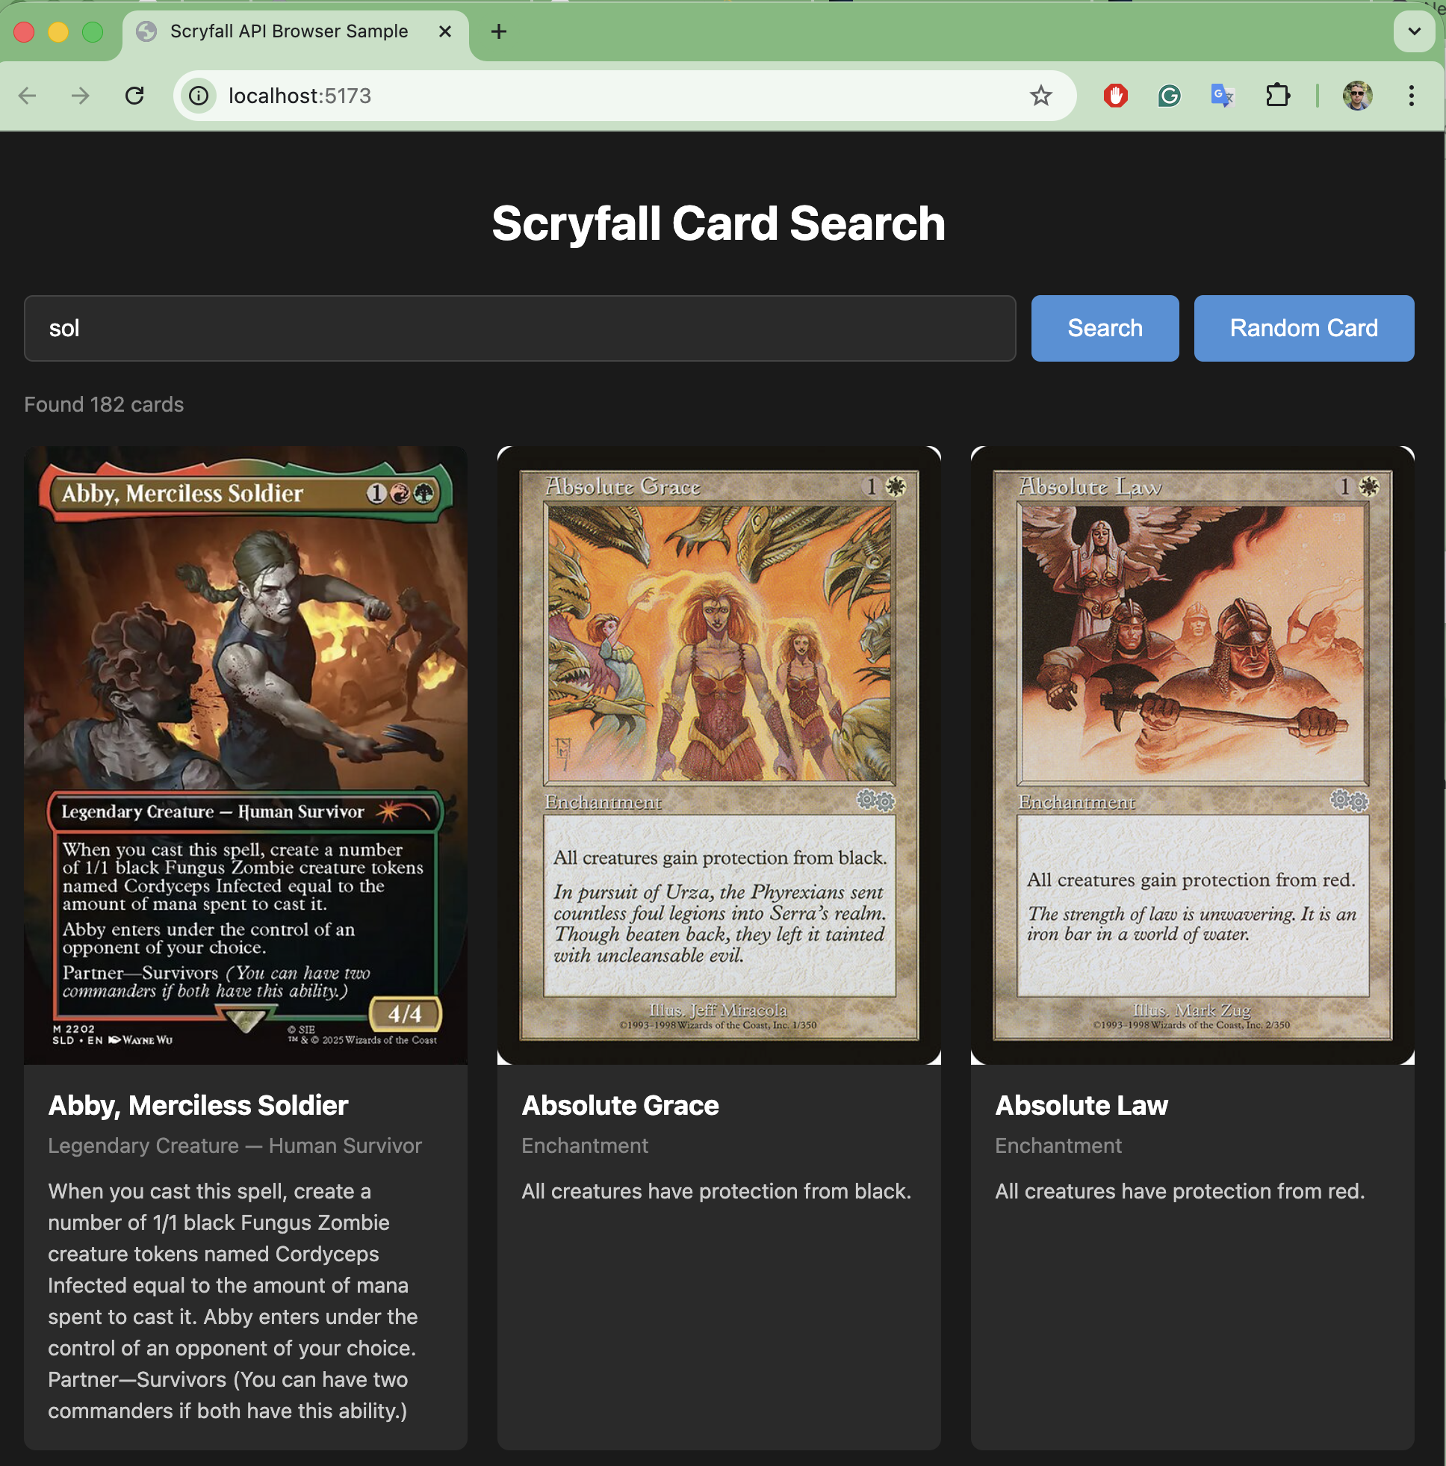
Task: Select the Scryfall API Browser Sample tab
Action: 288,31
